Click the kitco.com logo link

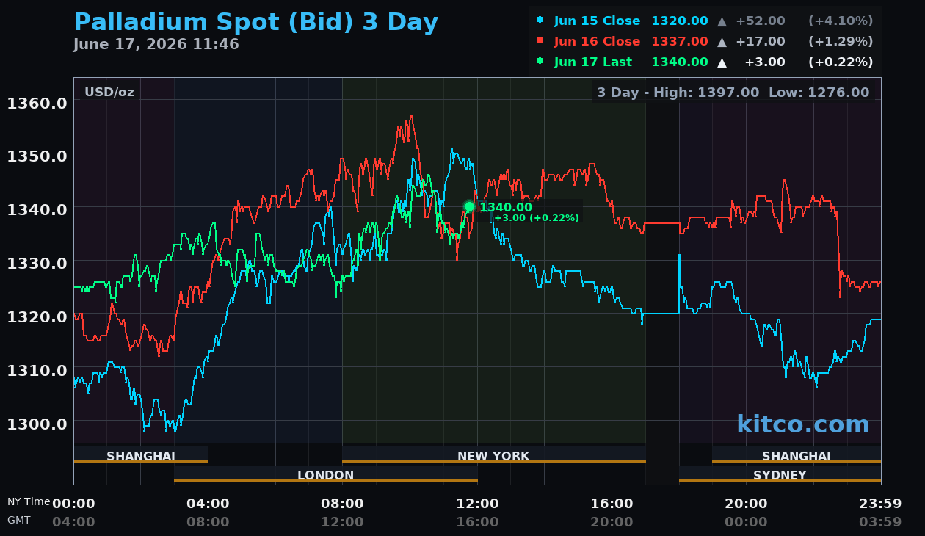coord(803,424)
